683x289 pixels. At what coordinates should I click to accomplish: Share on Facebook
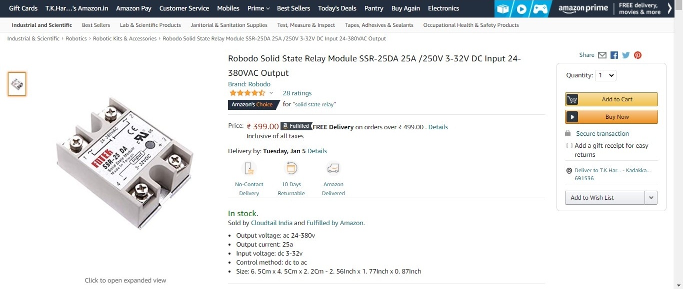click(x=614, y=55)
